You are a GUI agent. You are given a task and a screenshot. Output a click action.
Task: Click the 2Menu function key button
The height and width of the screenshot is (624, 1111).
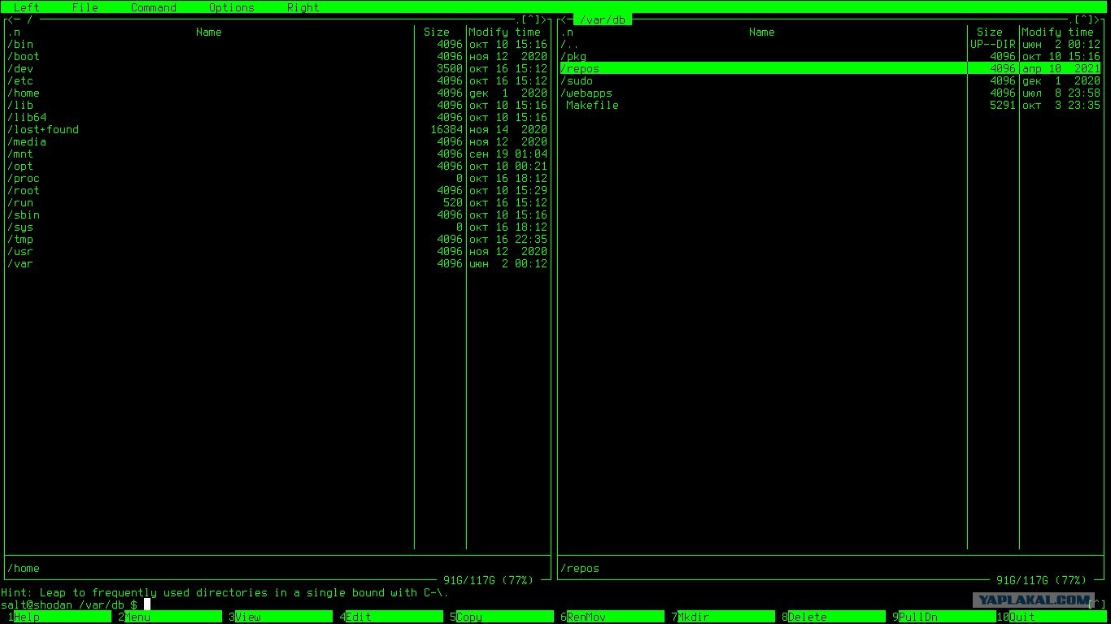(169, 617)
